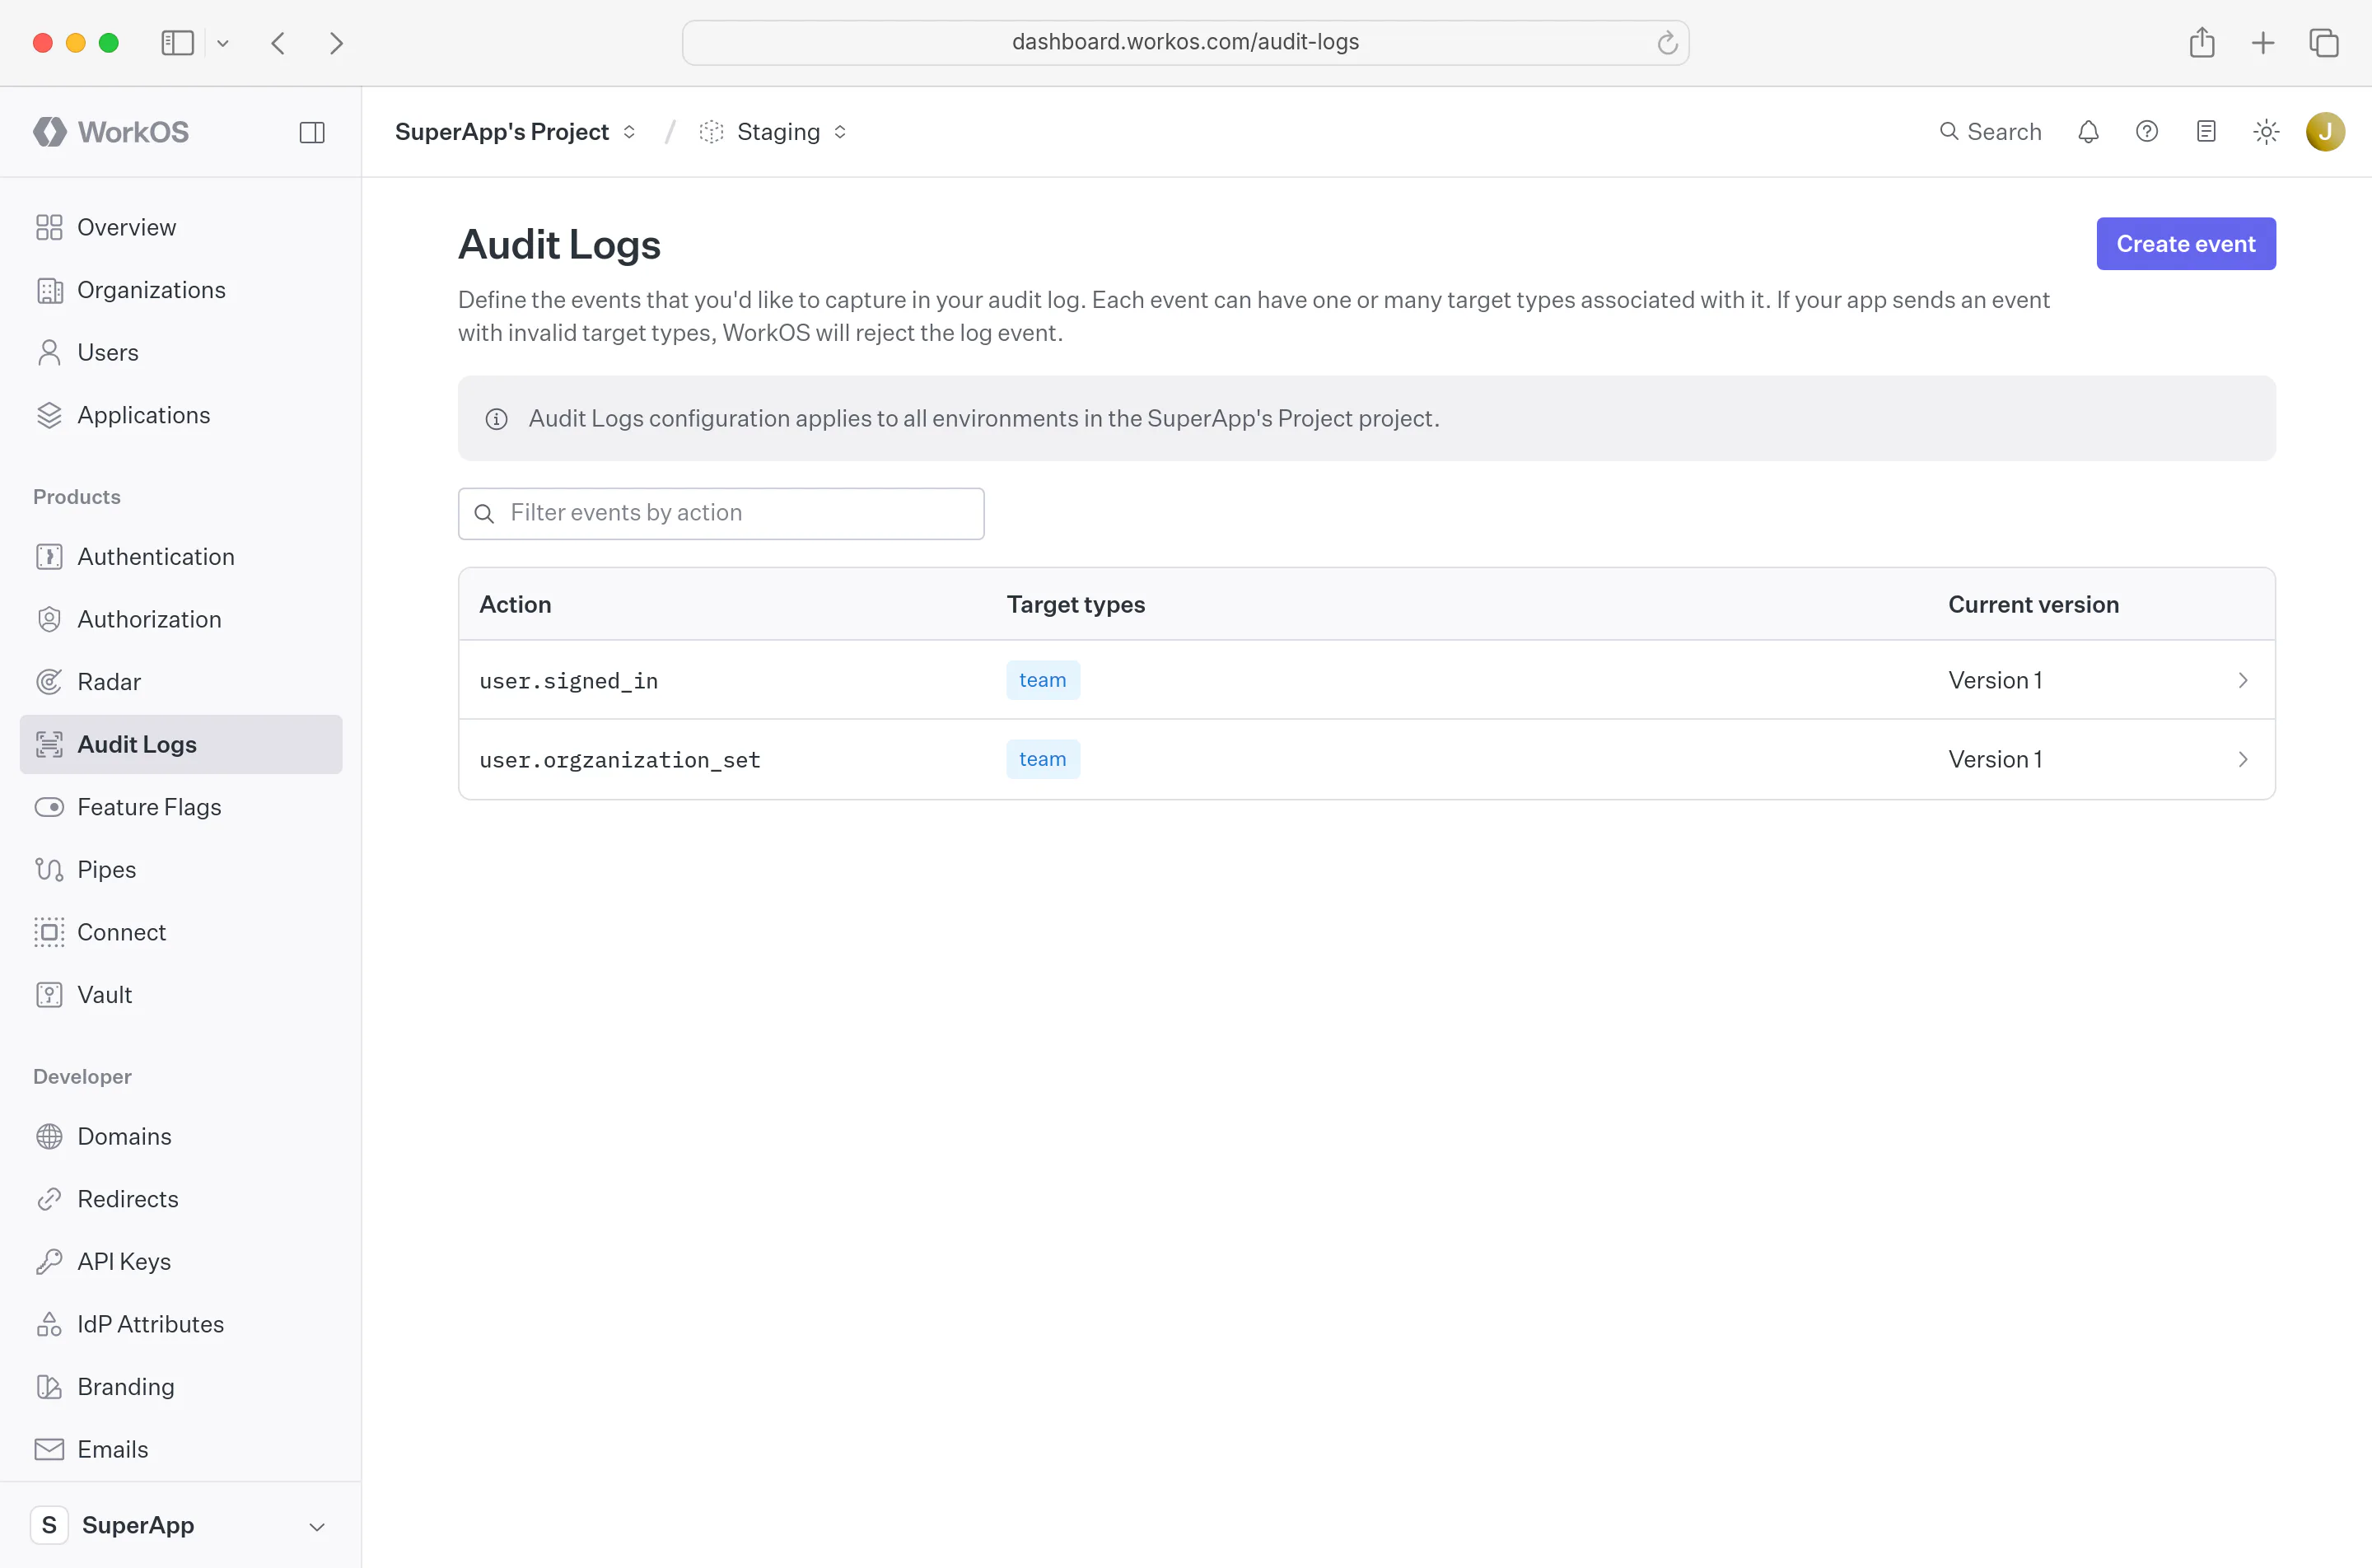The image size is (2372, 1568).
Task: Click the Feature Flags toggle icon
Action: (49, 807)
